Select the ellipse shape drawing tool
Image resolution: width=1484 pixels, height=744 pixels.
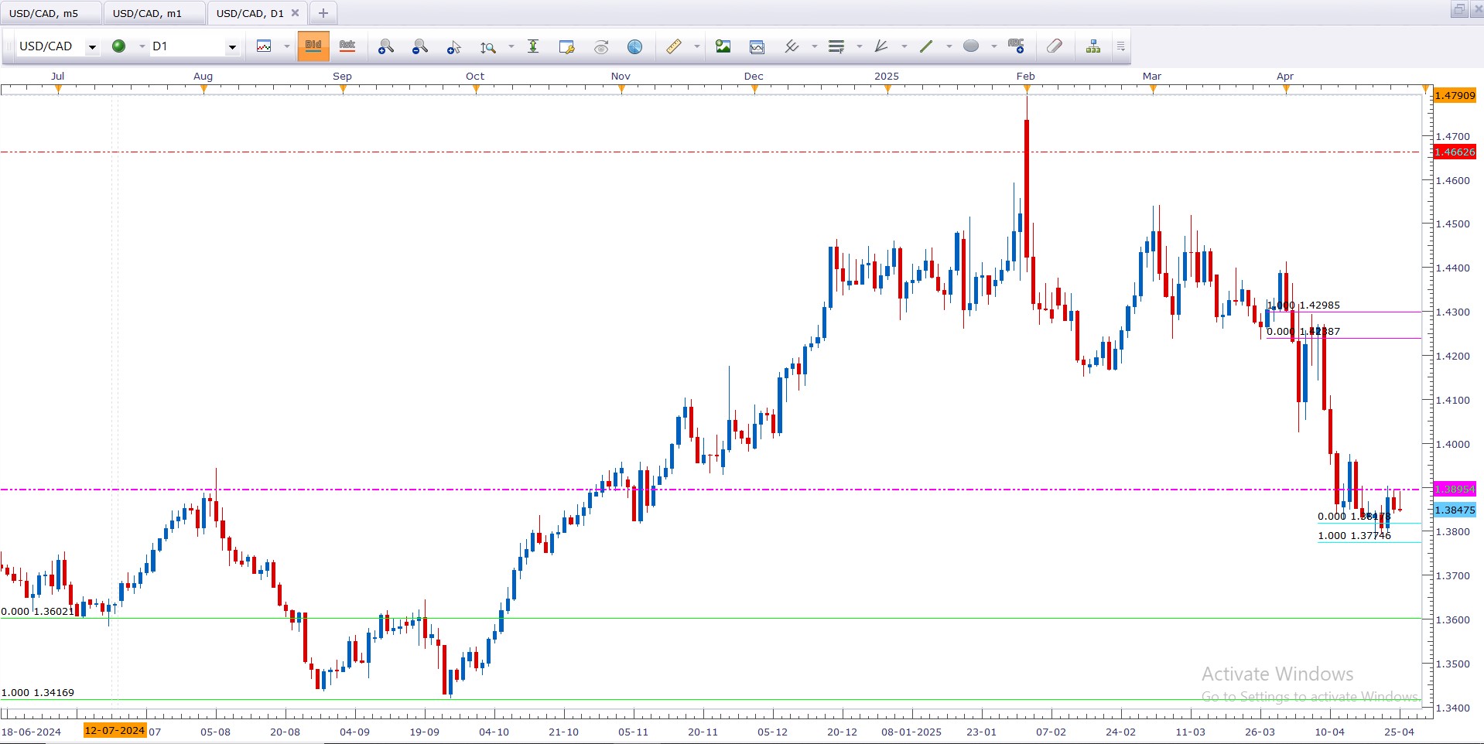pyautogui.click(x=971, y=46)
